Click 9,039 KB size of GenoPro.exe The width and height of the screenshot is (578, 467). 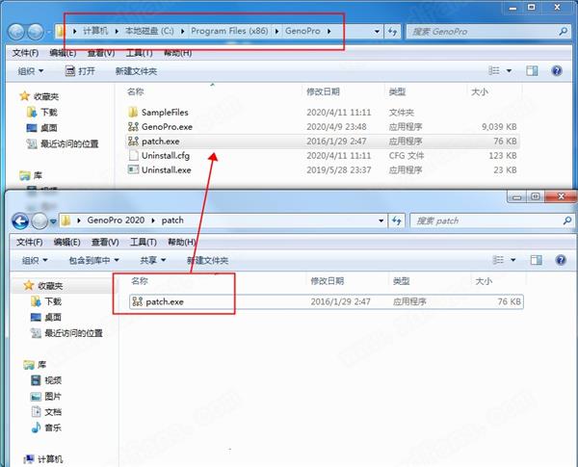click(499, 127)
